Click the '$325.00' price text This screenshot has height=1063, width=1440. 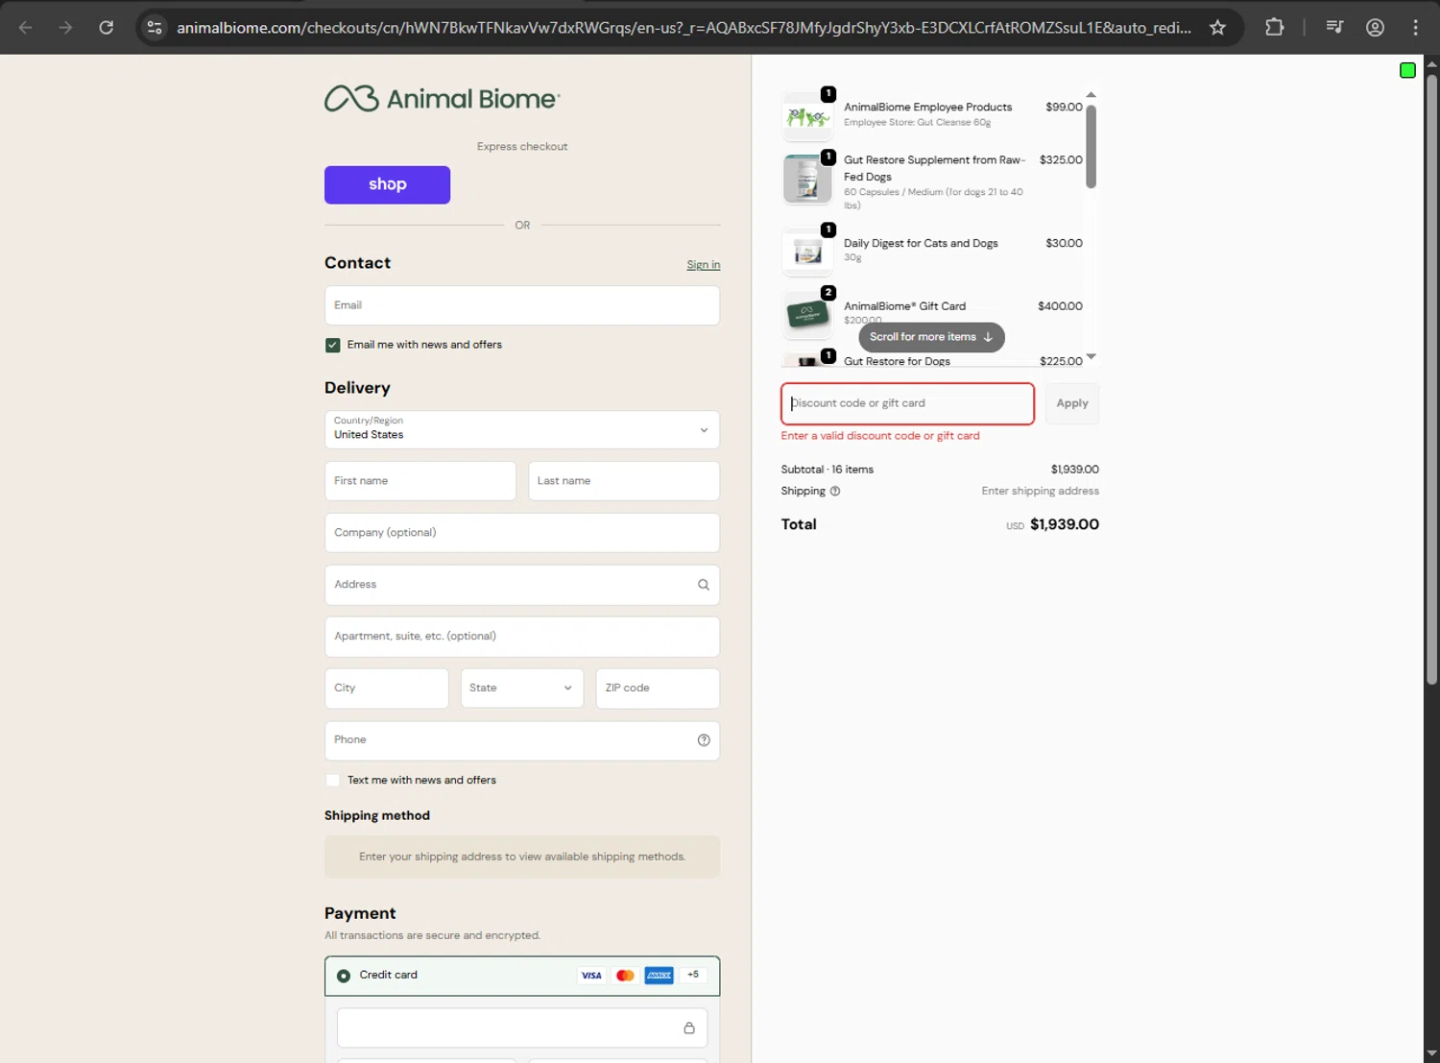(x=1061, y=160)
